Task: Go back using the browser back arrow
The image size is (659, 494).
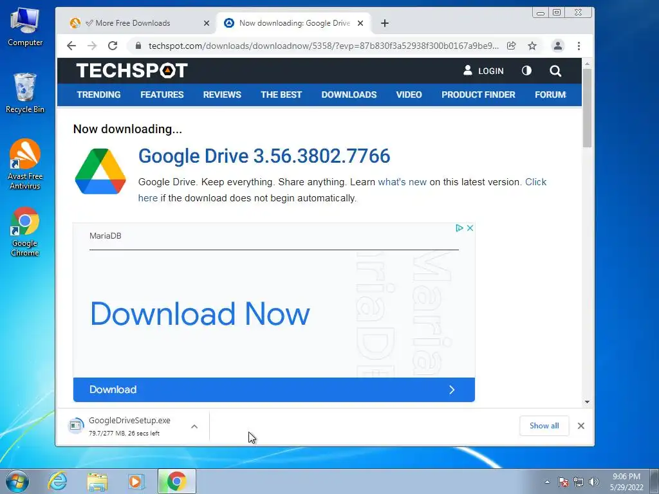Action: (71, 46)
